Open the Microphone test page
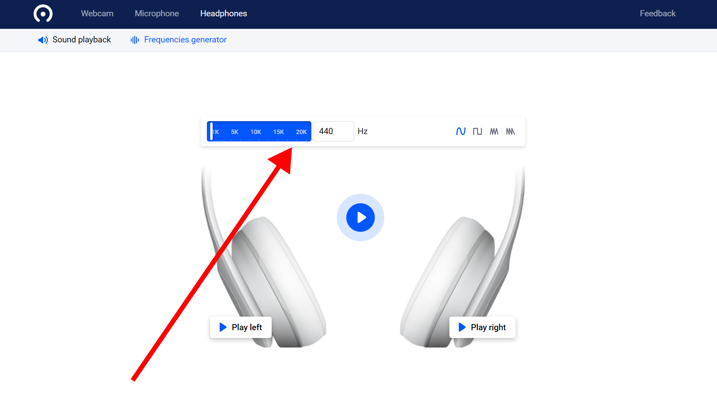This screenshot has height=394, width=717. pyautogui.click(x=157, y=14)
